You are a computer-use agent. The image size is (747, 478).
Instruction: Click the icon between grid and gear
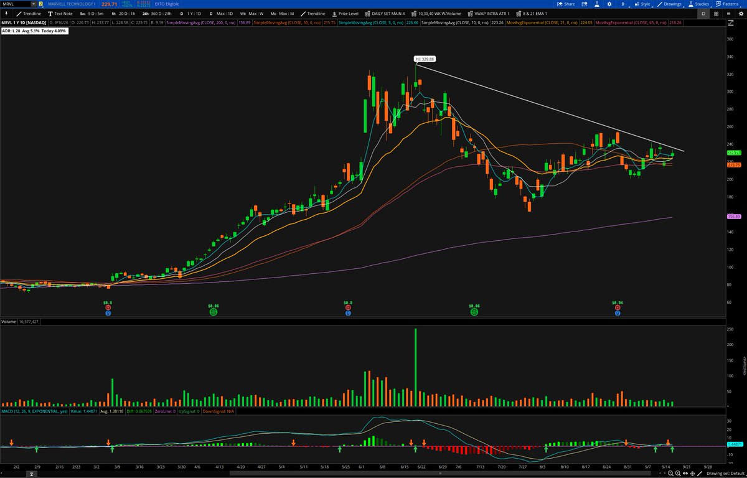tap(730, 13)
